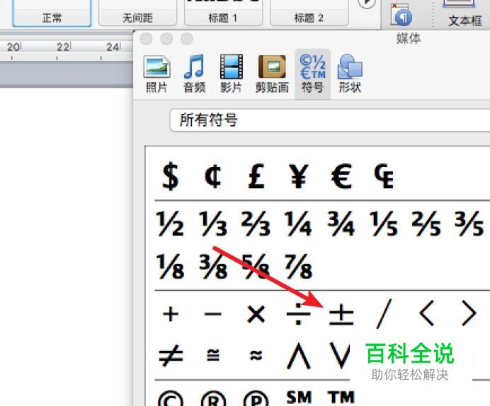Insert the three-fifths fraction symbol
This screenshot has height=406, width=490.
point(469,224)
